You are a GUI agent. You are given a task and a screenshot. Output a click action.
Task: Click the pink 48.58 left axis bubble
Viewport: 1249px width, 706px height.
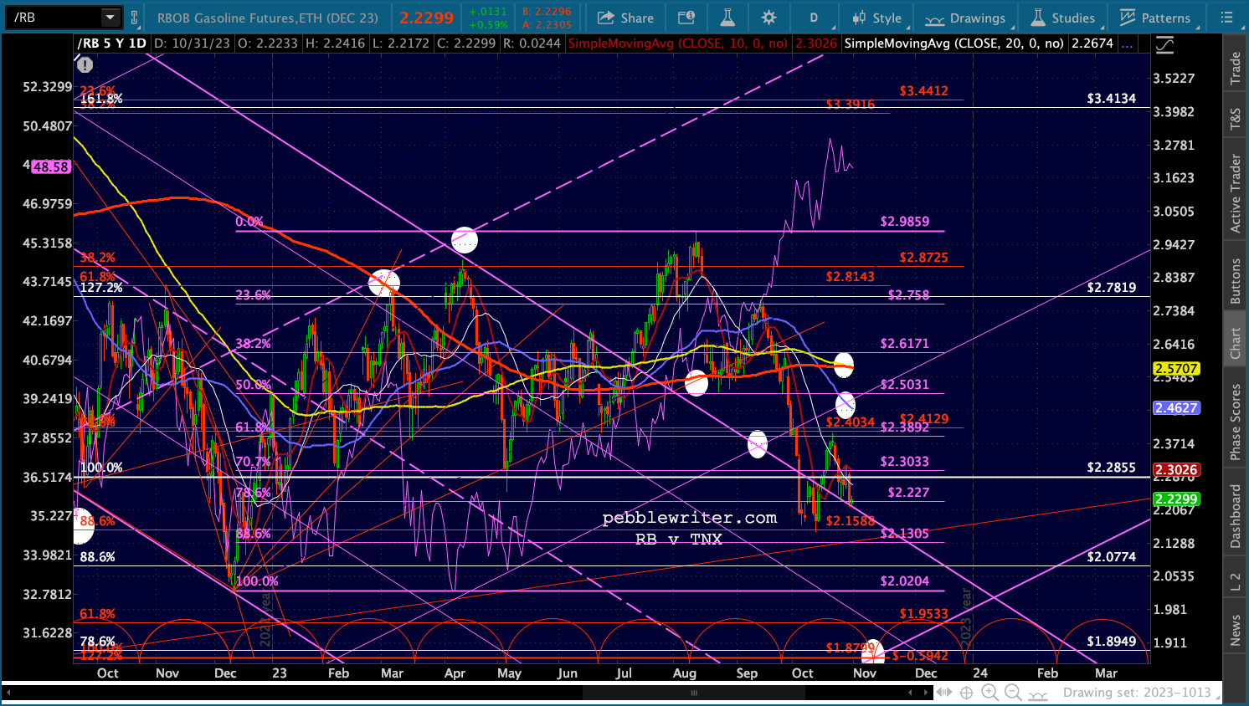(50, 166)
